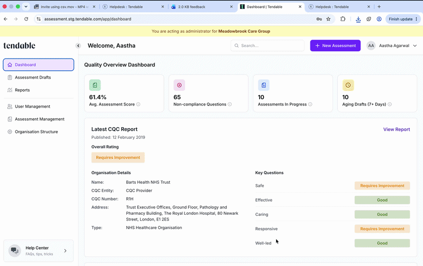The image size is (423, 266).
Task: Click the Aging Drafts clock icon
Action: pos(348,85)
